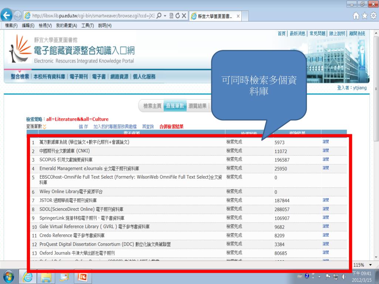Viewport: 379px width, 284px height.
Task: Open the 說明(H) menu
Action: [x=105, y=26]
